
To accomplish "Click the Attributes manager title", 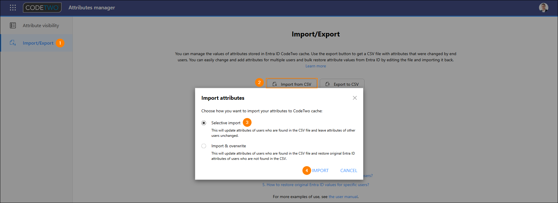I will click(x=92, y=8).
